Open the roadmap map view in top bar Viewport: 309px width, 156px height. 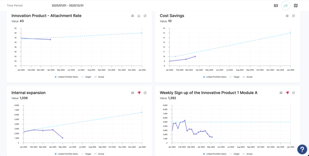point(296,5)
